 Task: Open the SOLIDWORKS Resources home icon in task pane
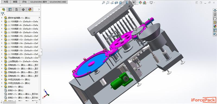215,11
